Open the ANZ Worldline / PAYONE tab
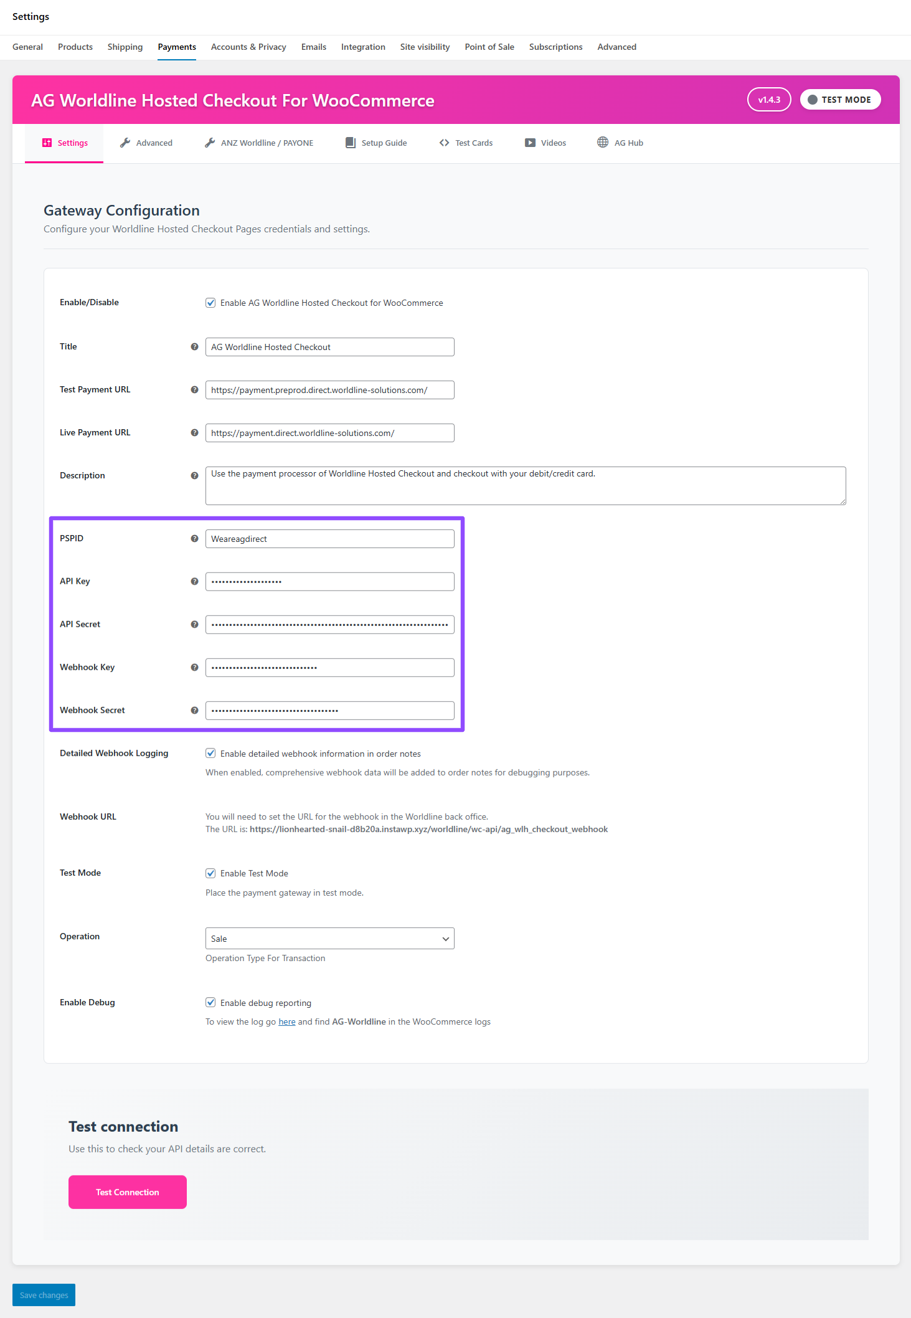Screen dimensions: 911x1318 (259, 143)
